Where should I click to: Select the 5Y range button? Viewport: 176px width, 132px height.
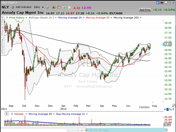click(69, 131)
